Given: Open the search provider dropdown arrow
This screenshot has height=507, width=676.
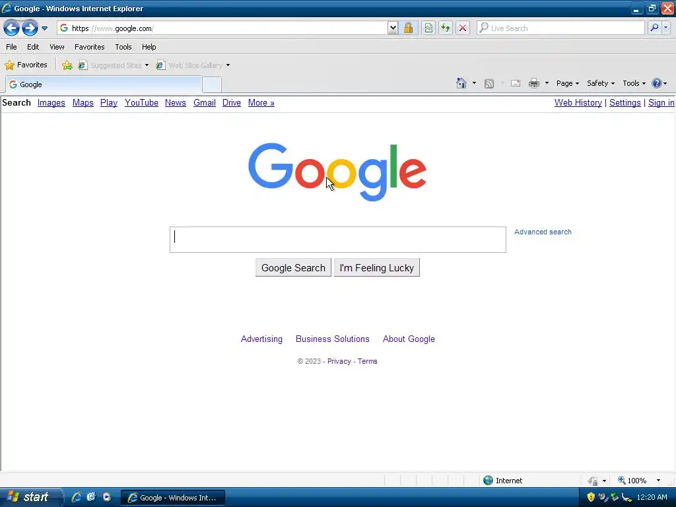Looking at the screenshot, I should click(665, 28).
